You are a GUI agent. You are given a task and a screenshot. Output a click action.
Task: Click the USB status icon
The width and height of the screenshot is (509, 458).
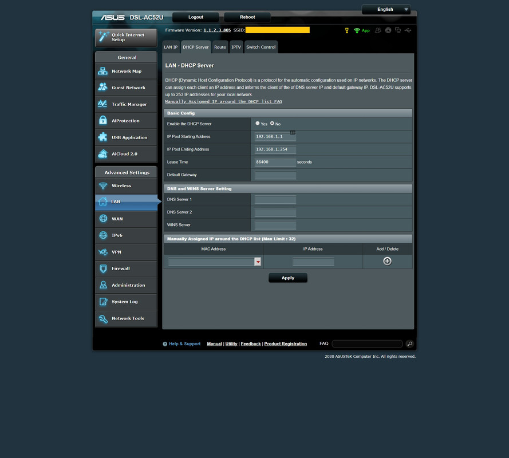pos(408,30)
